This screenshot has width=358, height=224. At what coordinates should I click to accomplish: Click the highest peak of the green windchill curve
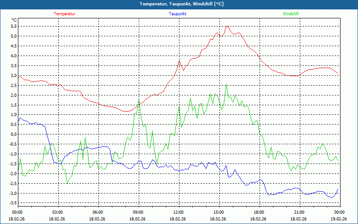226,85
